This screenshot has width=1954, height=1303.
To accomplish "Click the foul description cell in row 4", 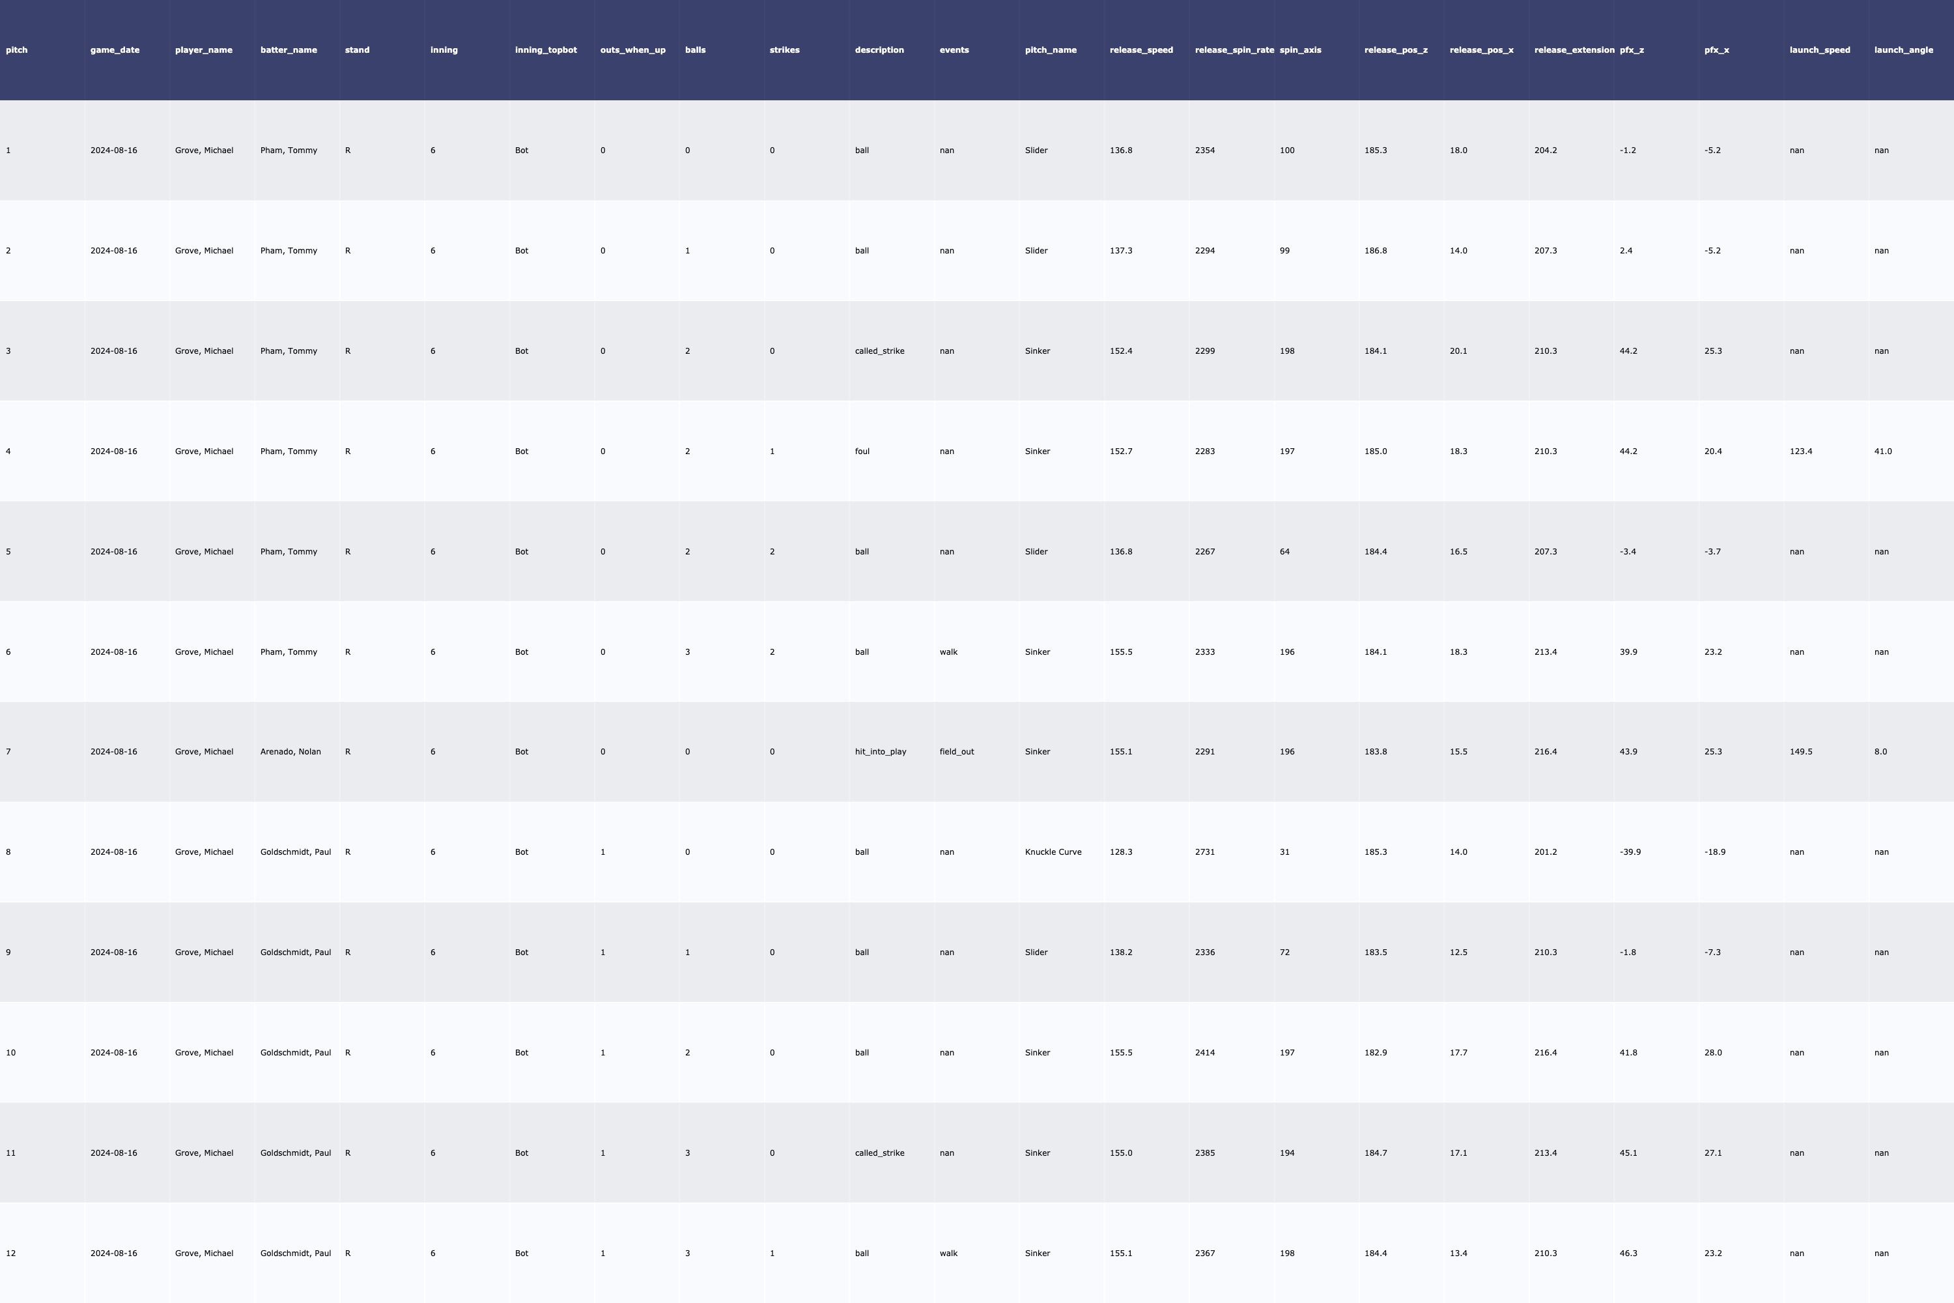I will [862, 451].
